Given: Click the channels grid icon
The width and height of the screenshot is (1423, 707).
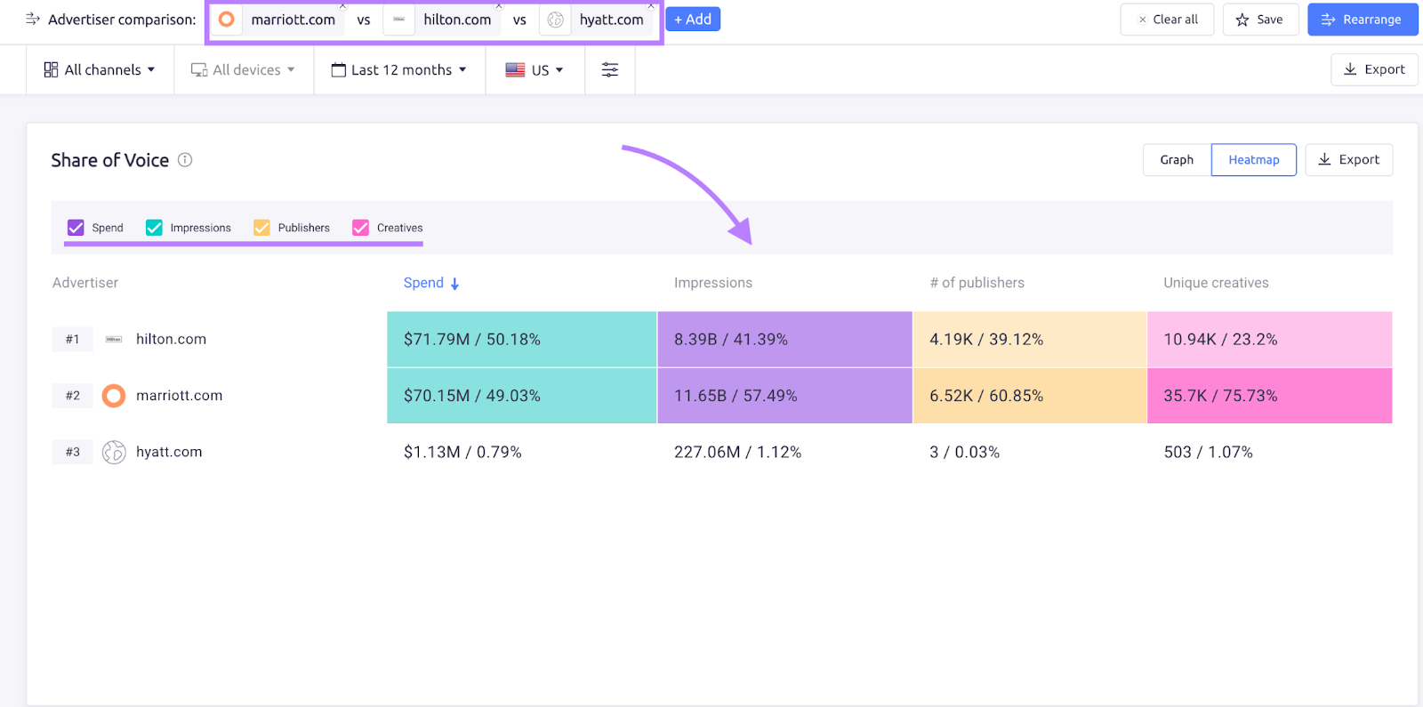Looking at the screenshot, I should click(x=51, y=69).
